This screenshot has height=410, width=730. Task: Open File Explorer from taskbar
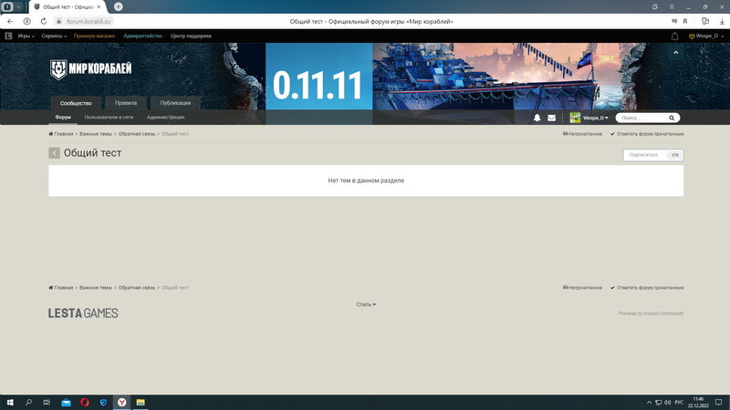141,402
